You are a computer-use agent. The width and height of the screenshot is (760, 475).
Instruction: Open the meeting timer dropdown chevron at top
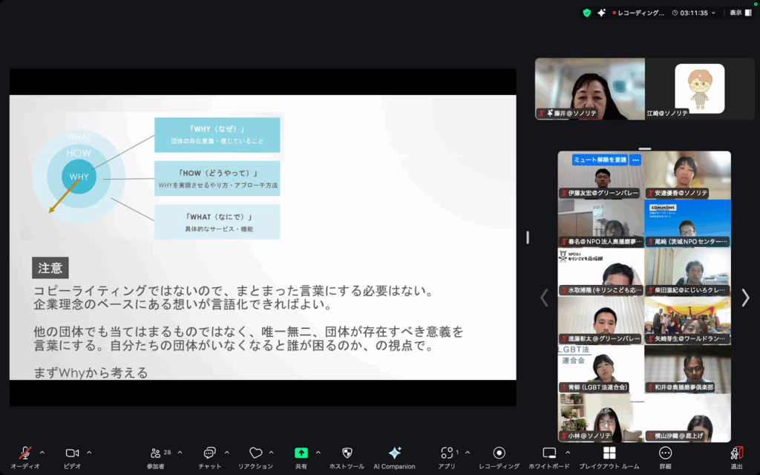(x=714, y=13)
